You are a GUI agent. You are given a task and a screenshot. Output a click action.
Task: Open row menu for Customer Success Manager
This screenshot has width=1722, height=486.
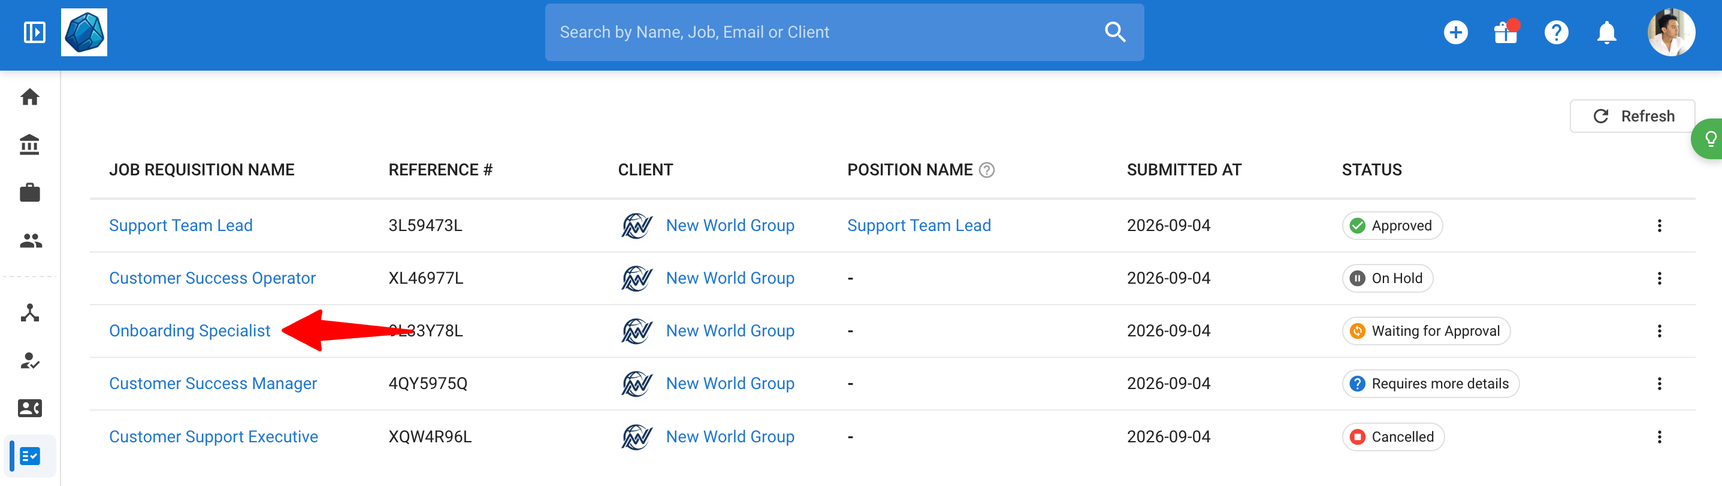click(1658, 384)
